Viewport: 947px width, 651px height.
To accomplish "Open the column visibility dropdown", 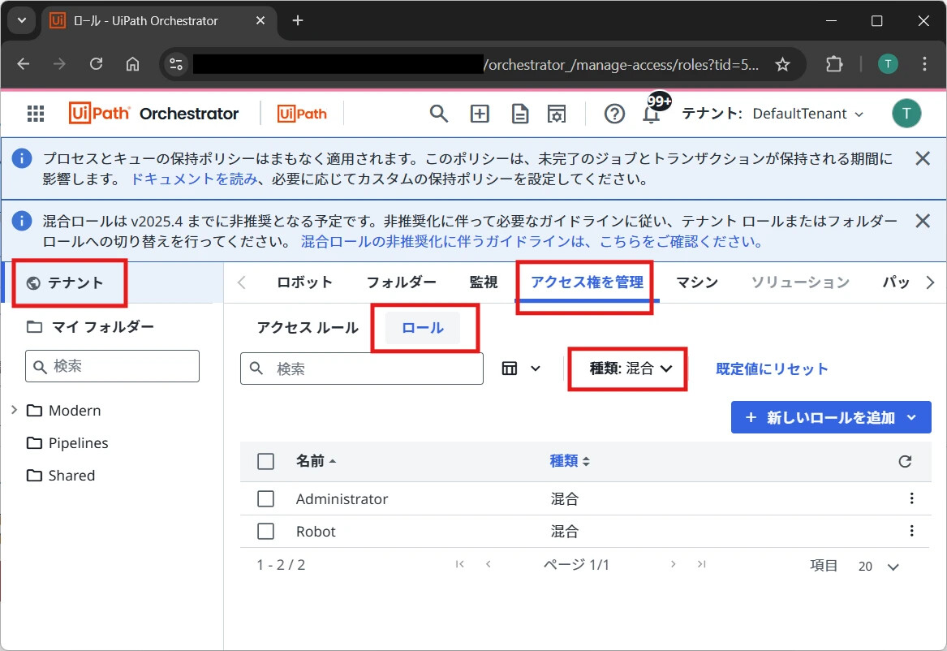I will click(521, 369).
